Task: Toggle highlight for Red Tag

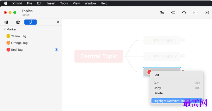Action: [x=57, y=50]
